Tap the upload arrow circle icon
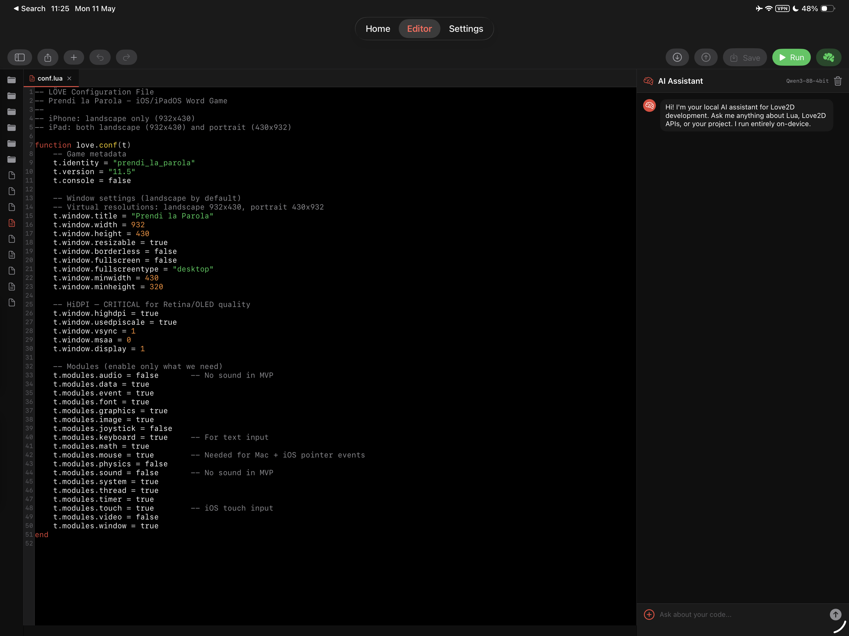Viewport: 849px width, 636px height. [706, 58]
